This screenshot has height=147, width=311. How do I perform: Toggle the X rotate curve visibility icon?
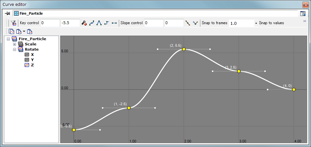point(27,55)
